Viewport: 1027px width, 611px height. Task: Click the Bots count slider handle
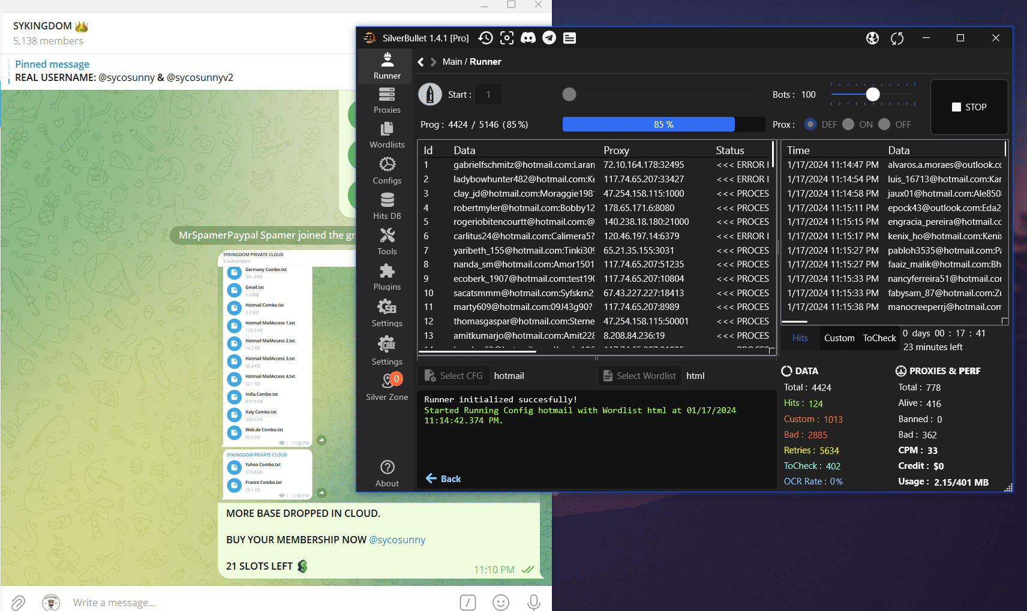click(x=873, y=94)
